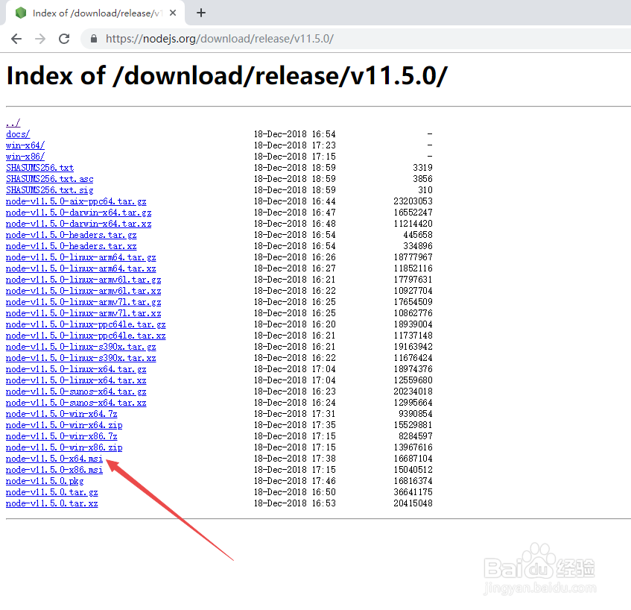
Task: Click file size 23203053 of aix-ppc64 archive
Action: click(x=413, y=201)
